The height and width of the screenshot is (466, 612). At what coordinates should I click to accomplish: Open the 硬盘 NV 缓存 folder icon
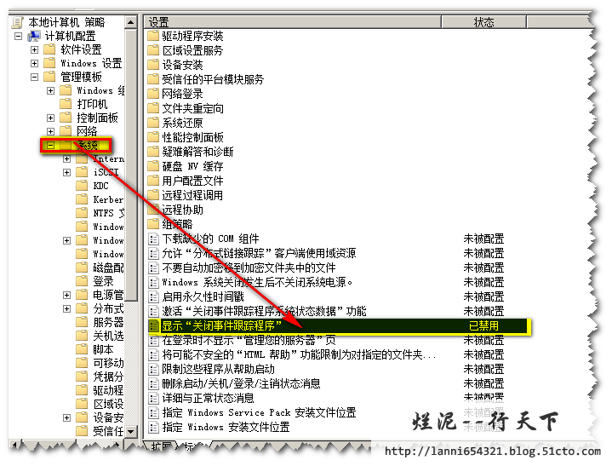[153, 166]
